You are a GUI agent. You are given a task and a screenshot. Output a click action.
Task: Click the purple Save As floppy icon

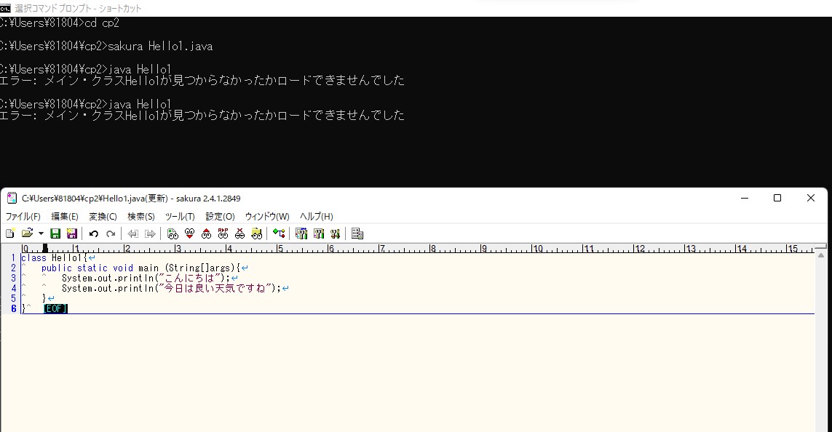pos(72,233)
